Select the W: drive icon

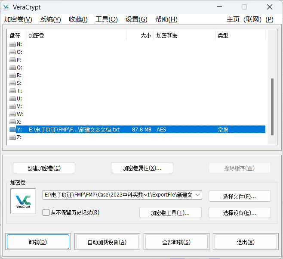point(12,114)
